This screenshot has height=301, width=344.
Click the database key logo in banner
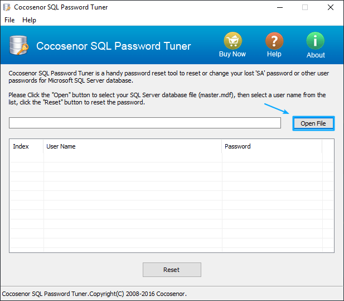(x=19, y=45)
